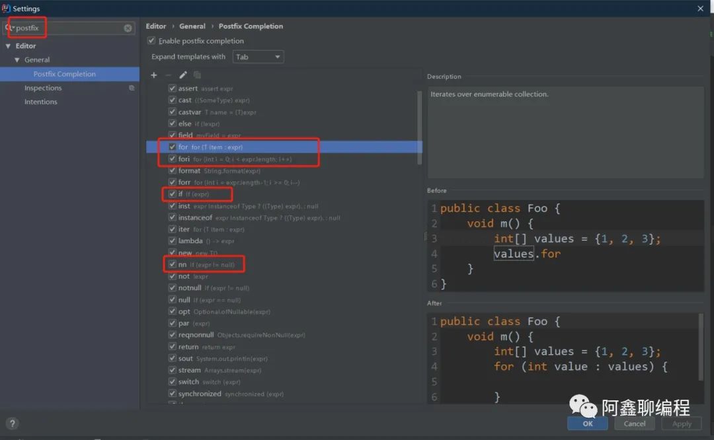The image size is (714, 440).
Task: Click the IntelliJ Settings window icon
Action: coord(6,8)
